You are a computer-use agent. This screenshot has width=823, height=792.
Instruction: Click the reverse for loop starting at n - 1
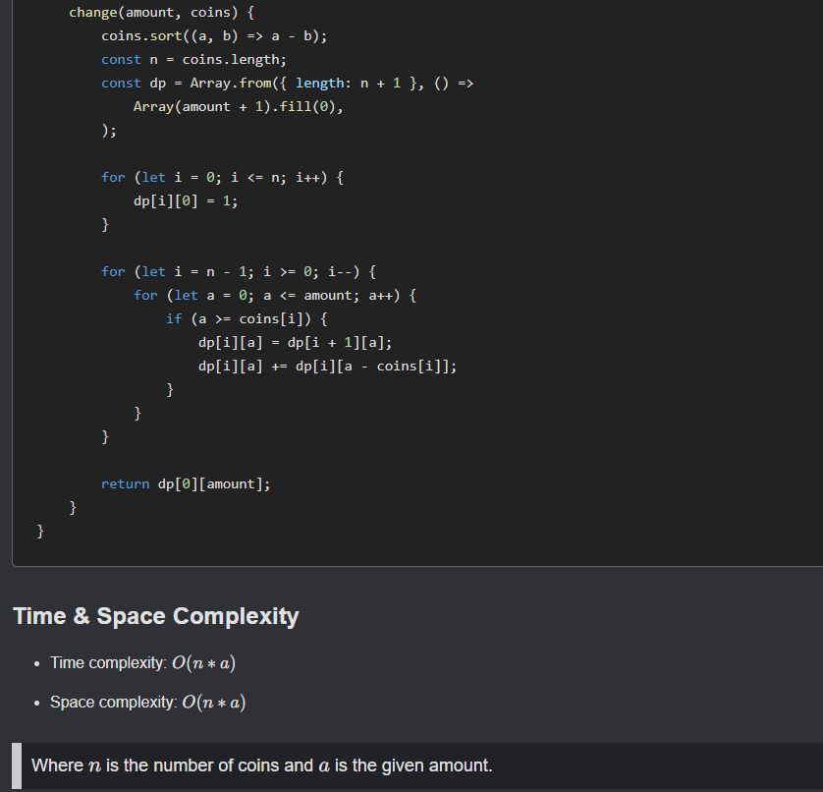pos(238,271)
